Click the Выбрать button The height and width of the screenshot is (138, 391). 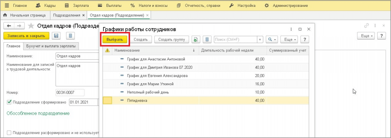pyautogui.click(x=115, y=40)
